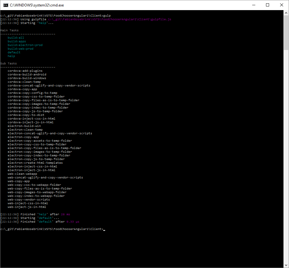
Task: Click the 'build:electron:prod' task
Action: click(25, 45)
